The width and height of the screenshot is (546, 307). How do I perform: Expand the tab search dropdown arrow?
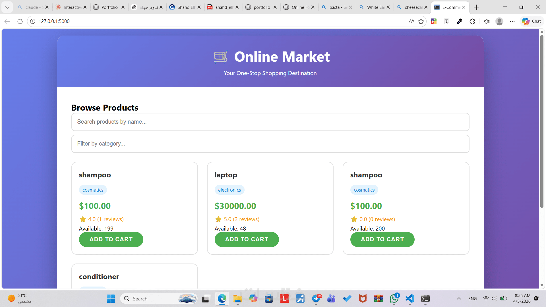pos(7,7)
